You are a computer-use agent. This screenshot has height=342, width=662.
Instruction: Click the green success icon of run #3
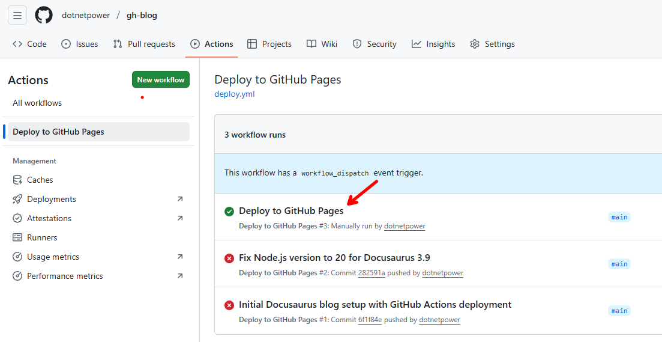point(229,212)
